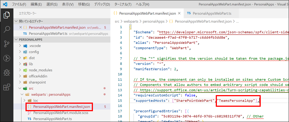Expand the sharepoint folder chevron
Viewport: 289px width, 122px height.
pyautogui.click(x=20, y=82)
